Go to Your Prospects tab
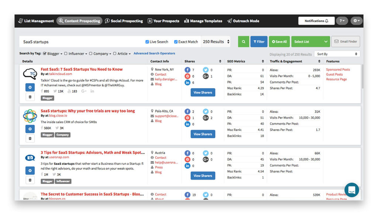This screenshot has height=215, width=378. click(x=164, y=21)
